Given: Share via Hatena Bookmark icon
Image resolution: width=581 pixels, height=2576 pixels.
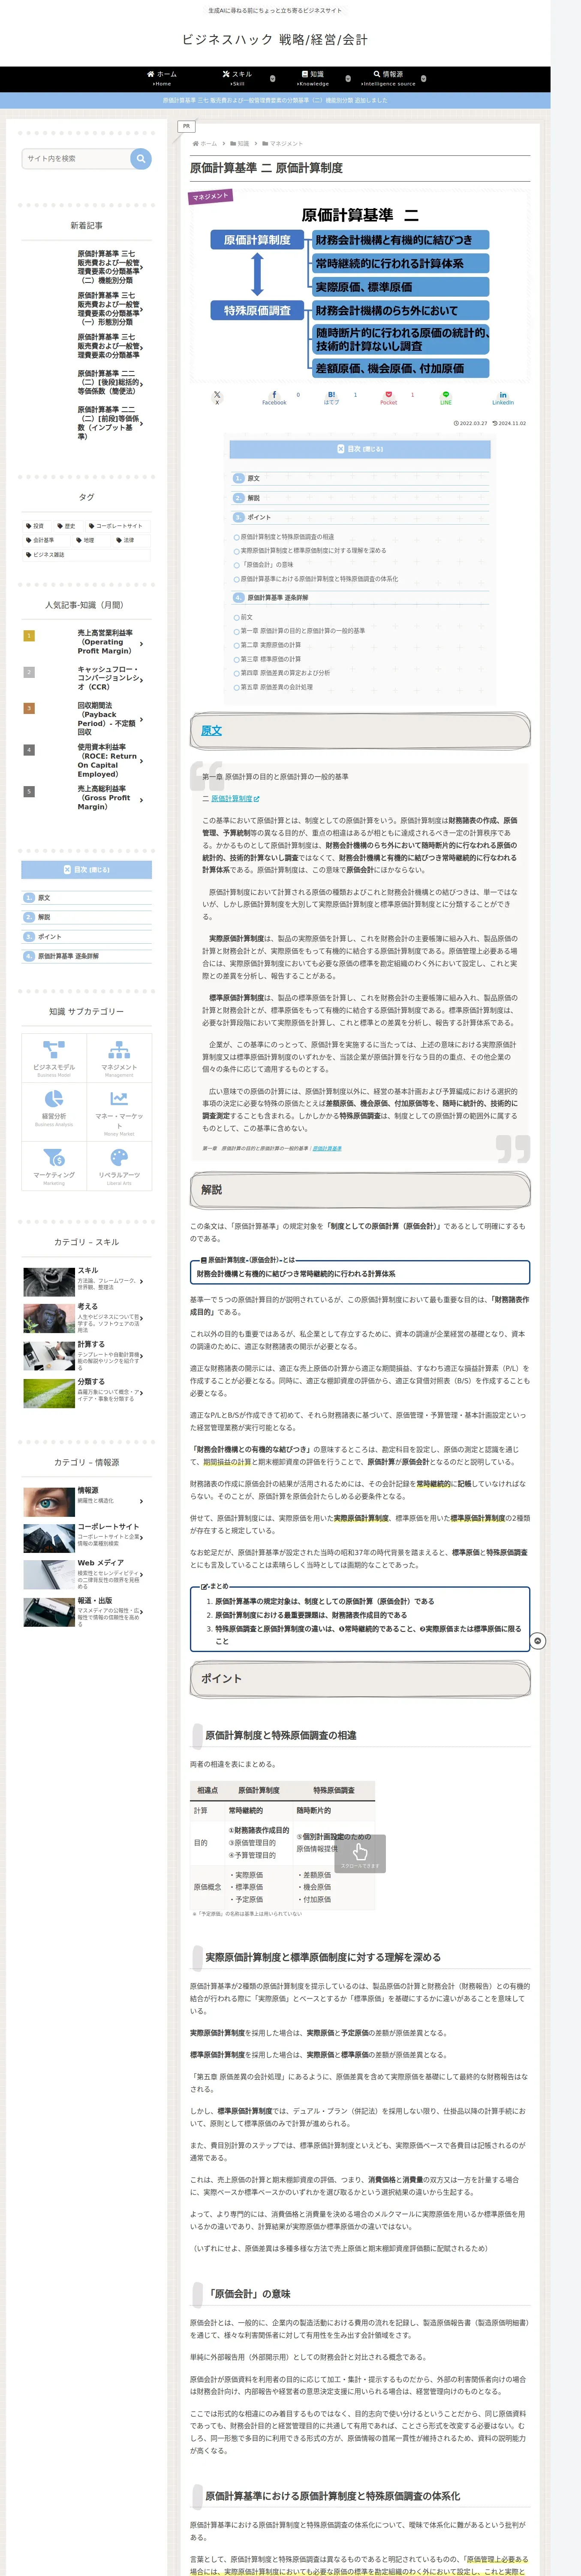Looking at the screenshot, I should click(x=331, y=397).
